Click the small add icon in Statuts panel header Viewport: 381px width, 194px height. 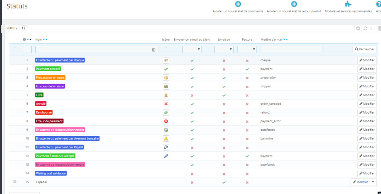click(358, 28)
